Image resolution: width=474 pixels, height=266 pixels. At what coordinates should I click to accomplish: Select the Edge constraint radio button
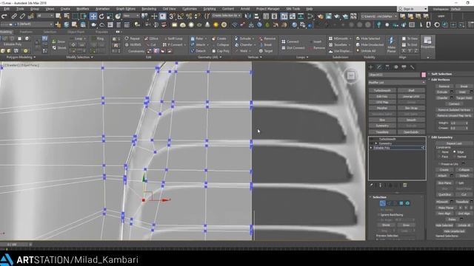coord(455,152)
